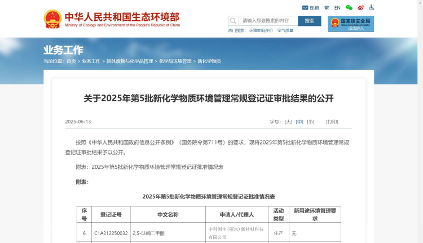Screen dimensions: 423x243
Task: Set font size to medium [中]
Action: pyautogui.click(x=299, y=121)
